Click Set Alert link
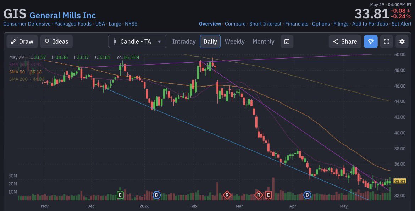The image size is (415, 211). pyautogui.click(x=402, y=24)
